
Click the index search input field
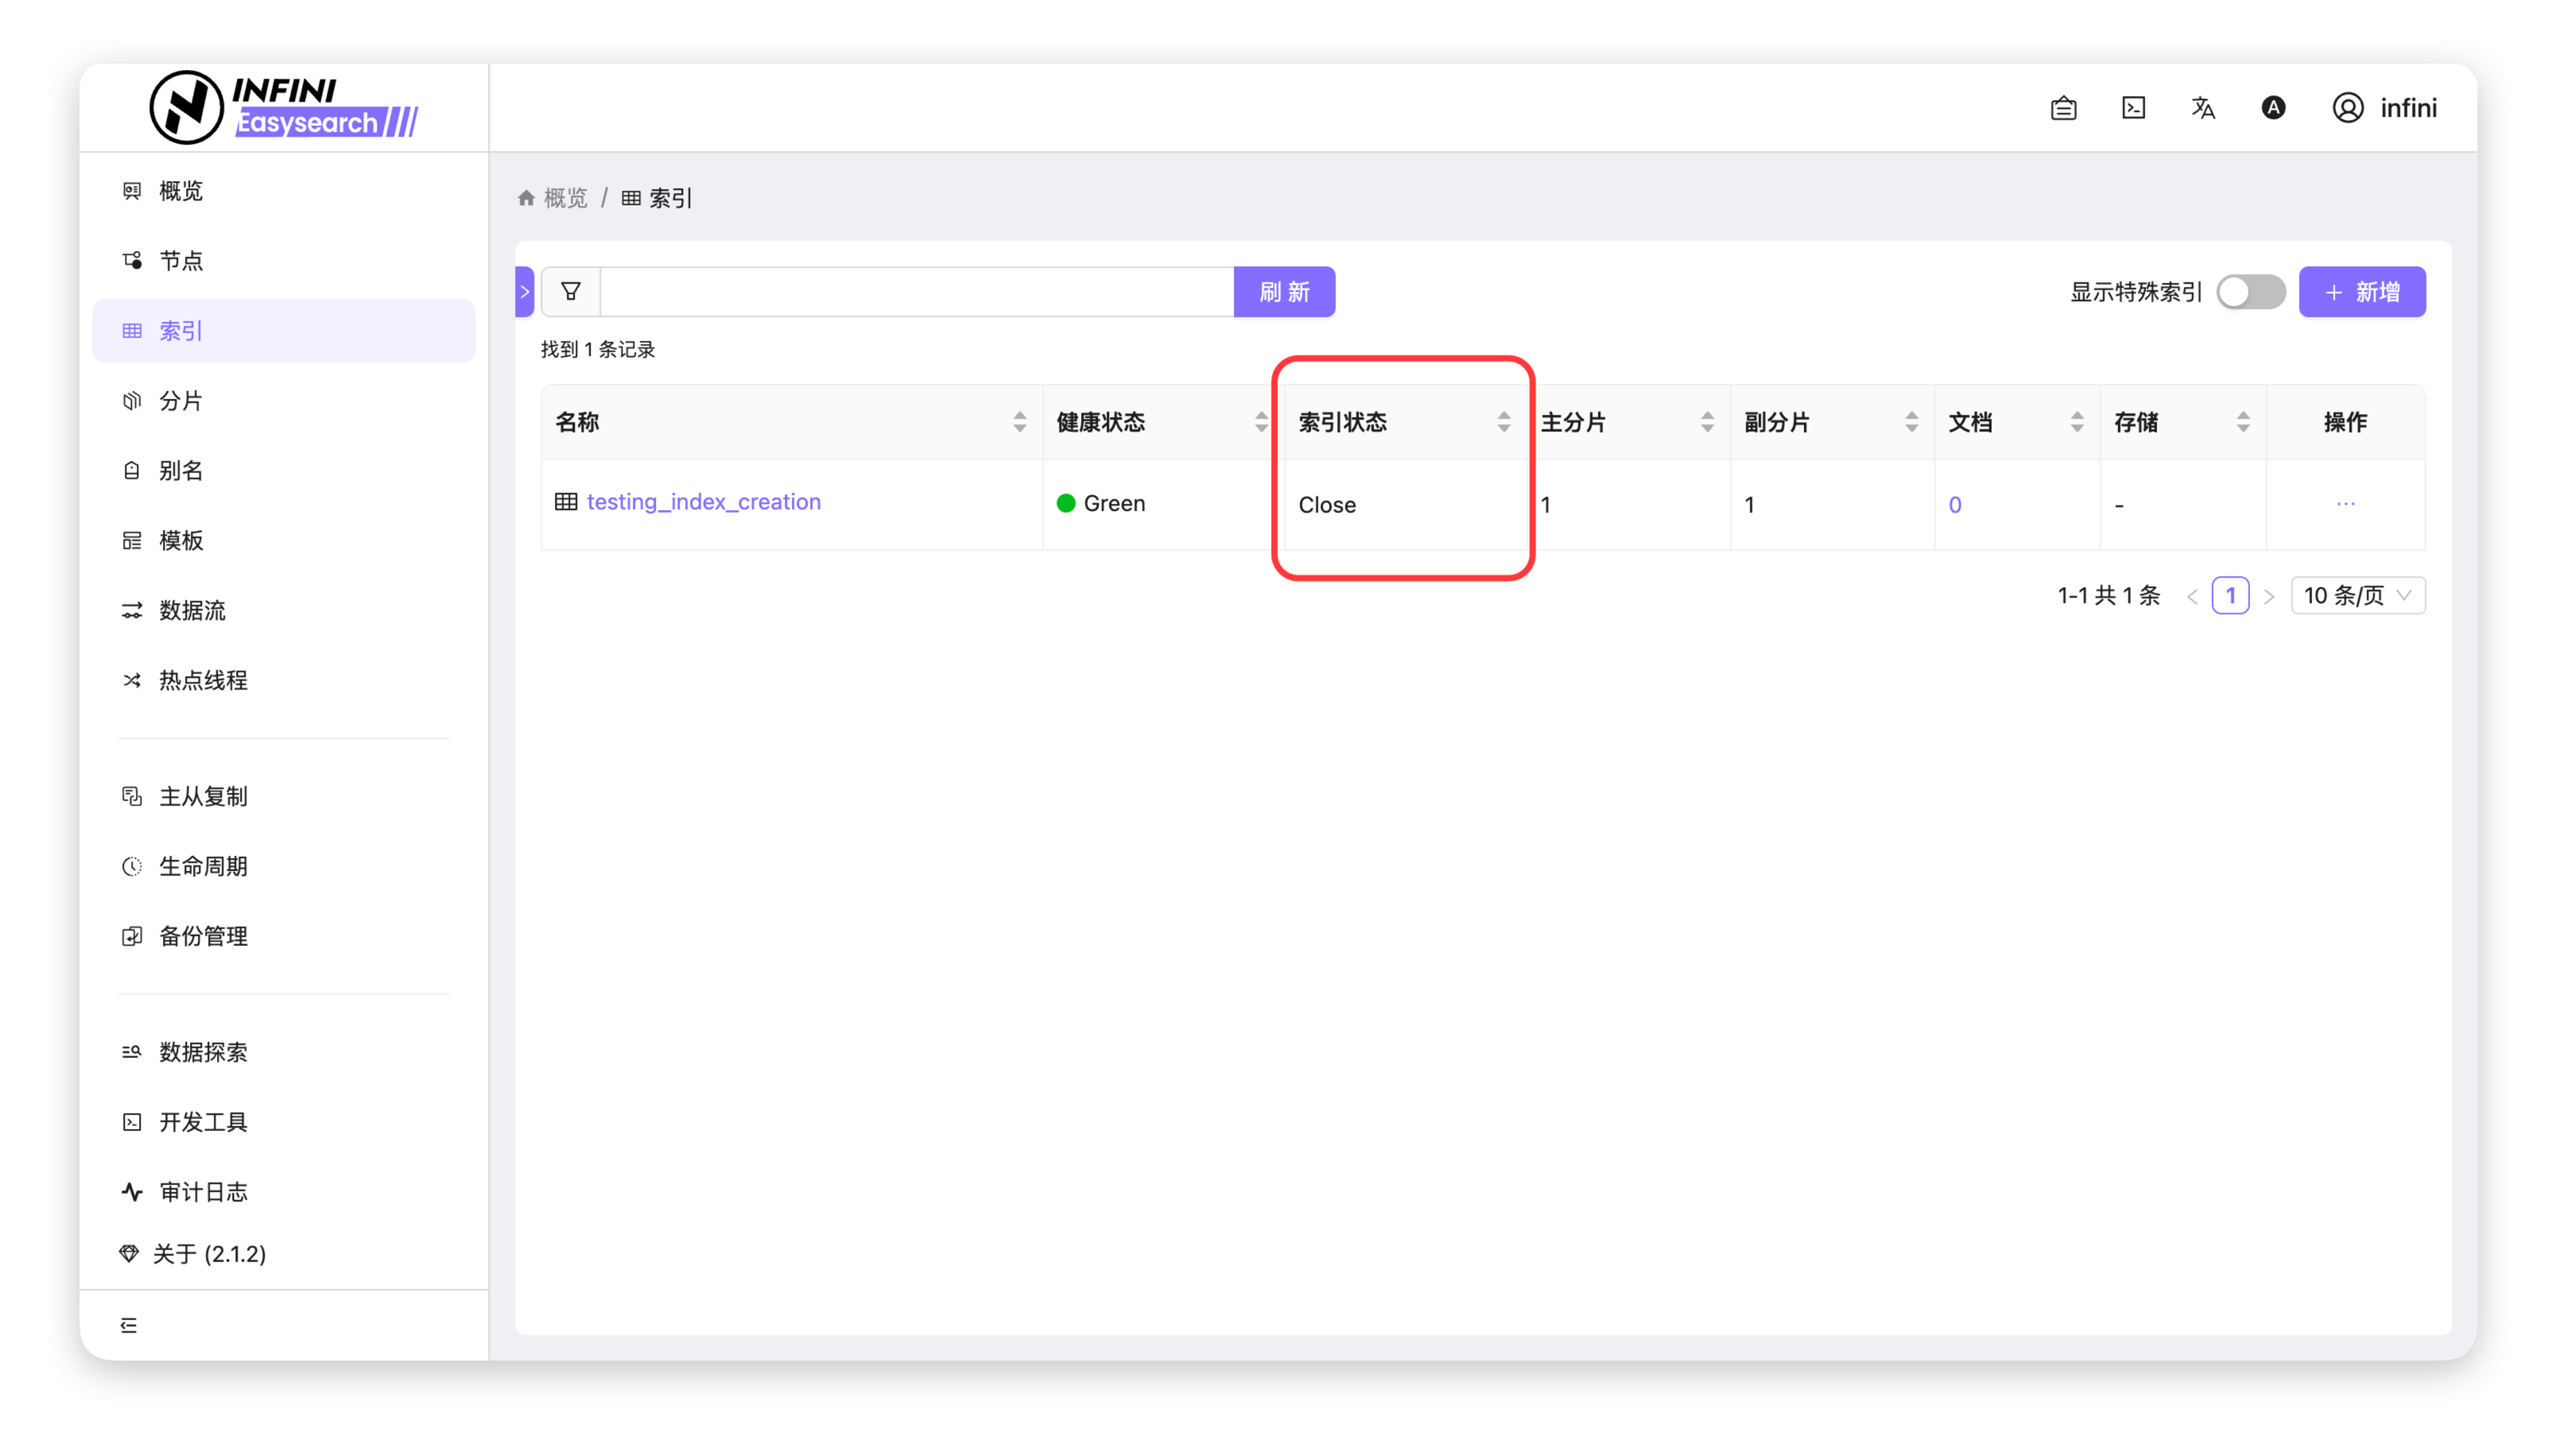(x=915, y=292)
